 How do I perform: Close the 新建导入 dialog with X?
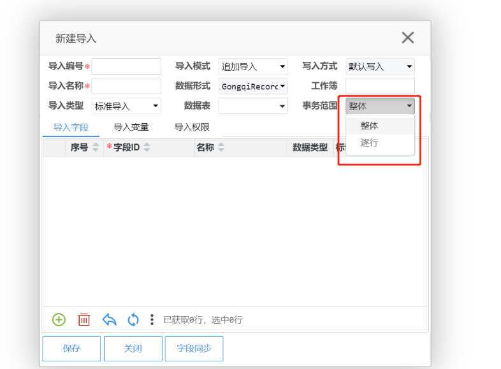tap(408, 38)
